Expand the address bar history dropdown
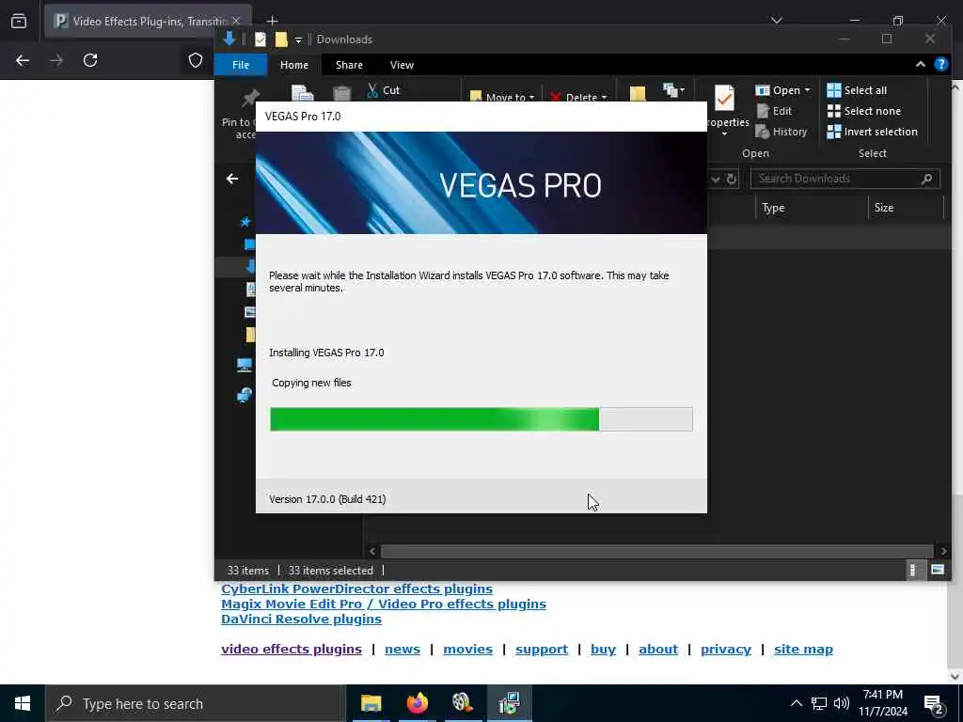The width and height of the screenshot is (963, 722). (716, 179)
